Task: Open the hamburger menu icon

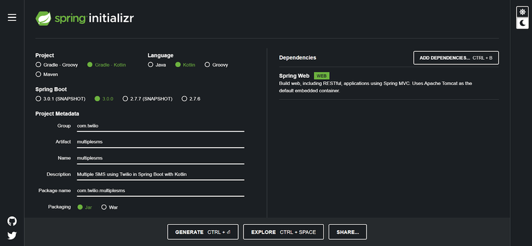Action: tap(12, 18)
